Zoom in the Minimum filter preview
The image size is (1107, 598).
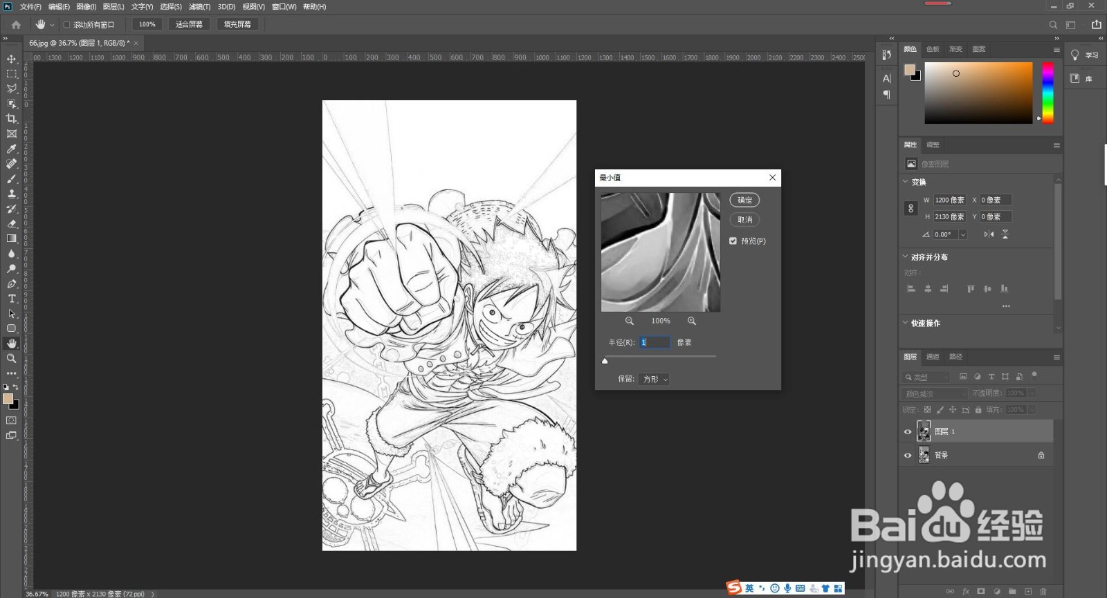tap(692, 321)
